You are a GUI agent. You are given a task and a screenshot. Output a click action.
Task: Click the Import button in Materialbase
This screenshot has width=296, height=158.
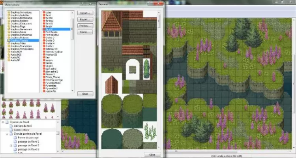pos(85,13)
